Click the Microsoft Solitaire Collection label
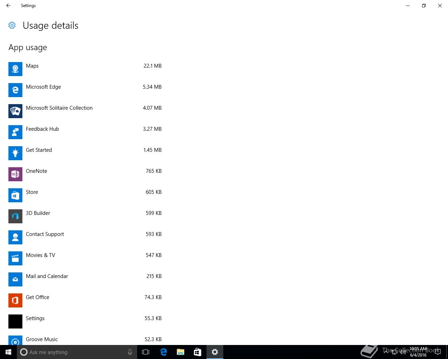 point(59,108)
